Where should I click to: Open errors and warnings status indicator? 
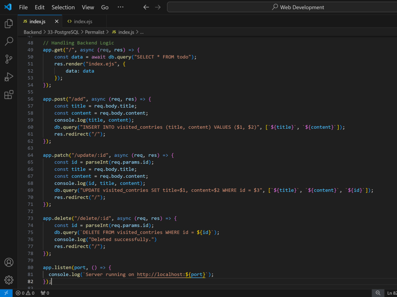(25, 293)
